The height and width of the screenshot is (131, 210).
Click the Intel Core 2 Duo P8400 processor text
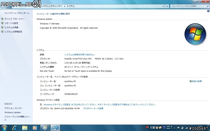(x=94, y=59)
